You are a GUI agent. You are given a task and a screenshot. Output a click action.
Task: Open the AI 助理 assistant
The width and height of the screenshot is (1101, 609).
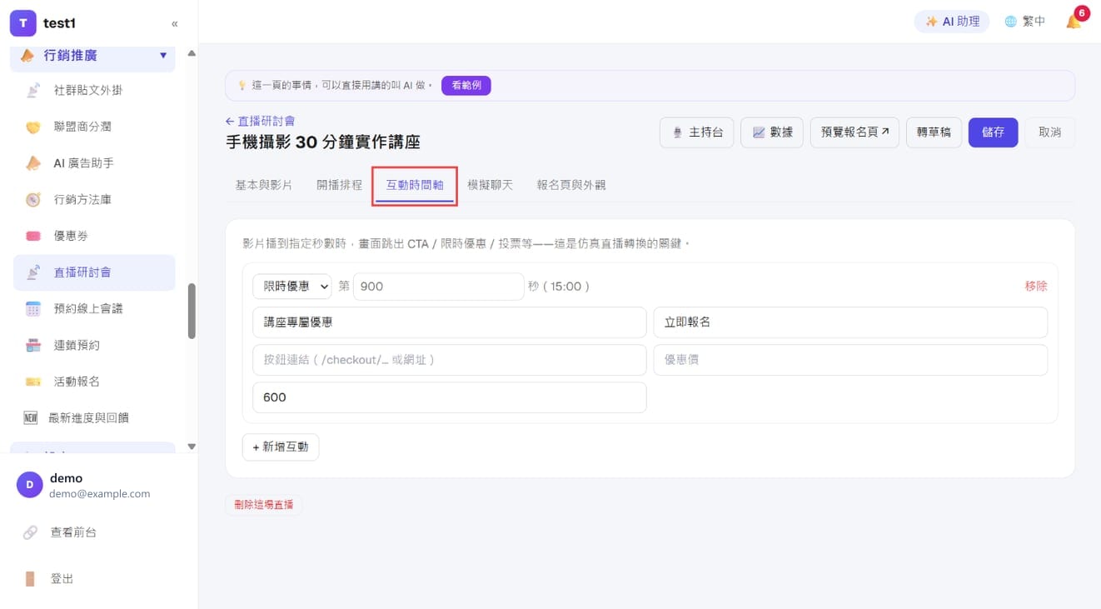(952, 22)
